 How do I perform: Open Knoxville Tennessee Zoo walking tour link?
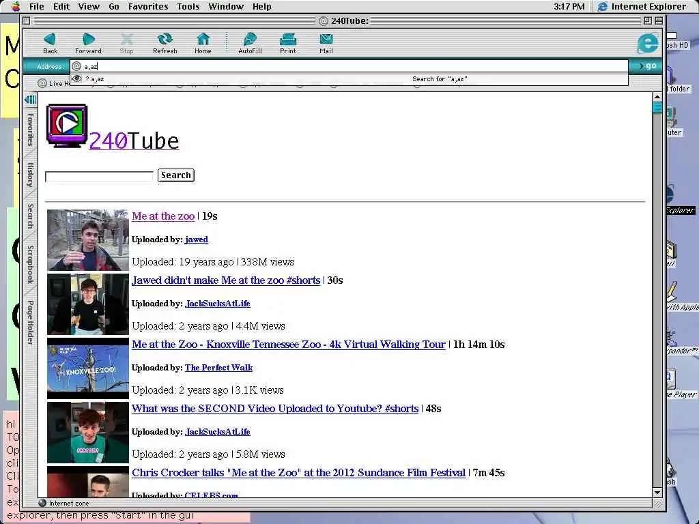tap(289, 345)
